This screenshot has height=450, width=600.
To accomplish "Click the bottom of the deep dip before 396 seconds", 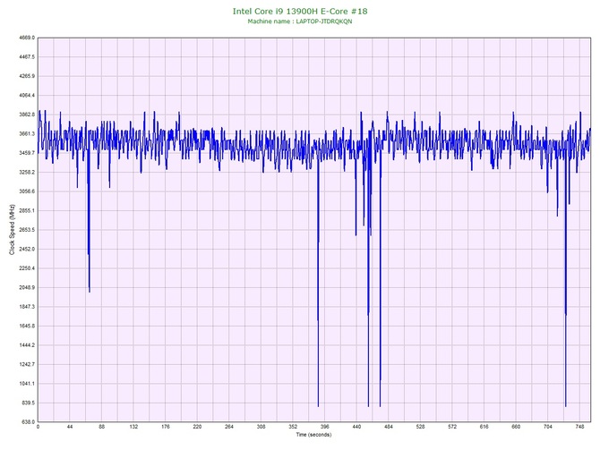I will tap(318, 405).
